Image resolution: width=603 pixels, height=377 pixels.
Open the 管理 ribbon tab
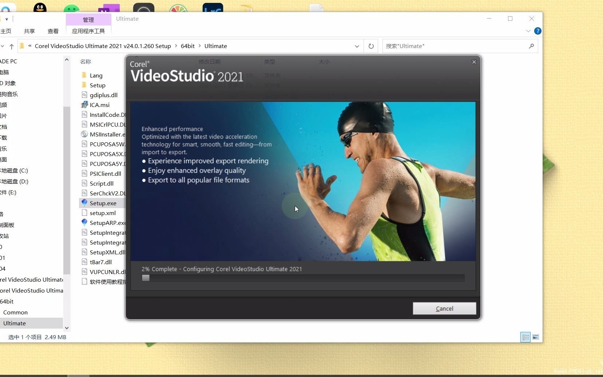tap(88, 20)
